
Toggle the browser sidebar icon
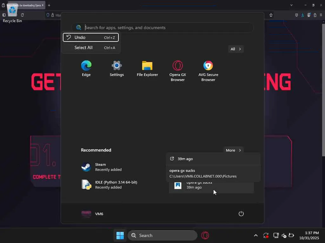click(x=4, y=15)
